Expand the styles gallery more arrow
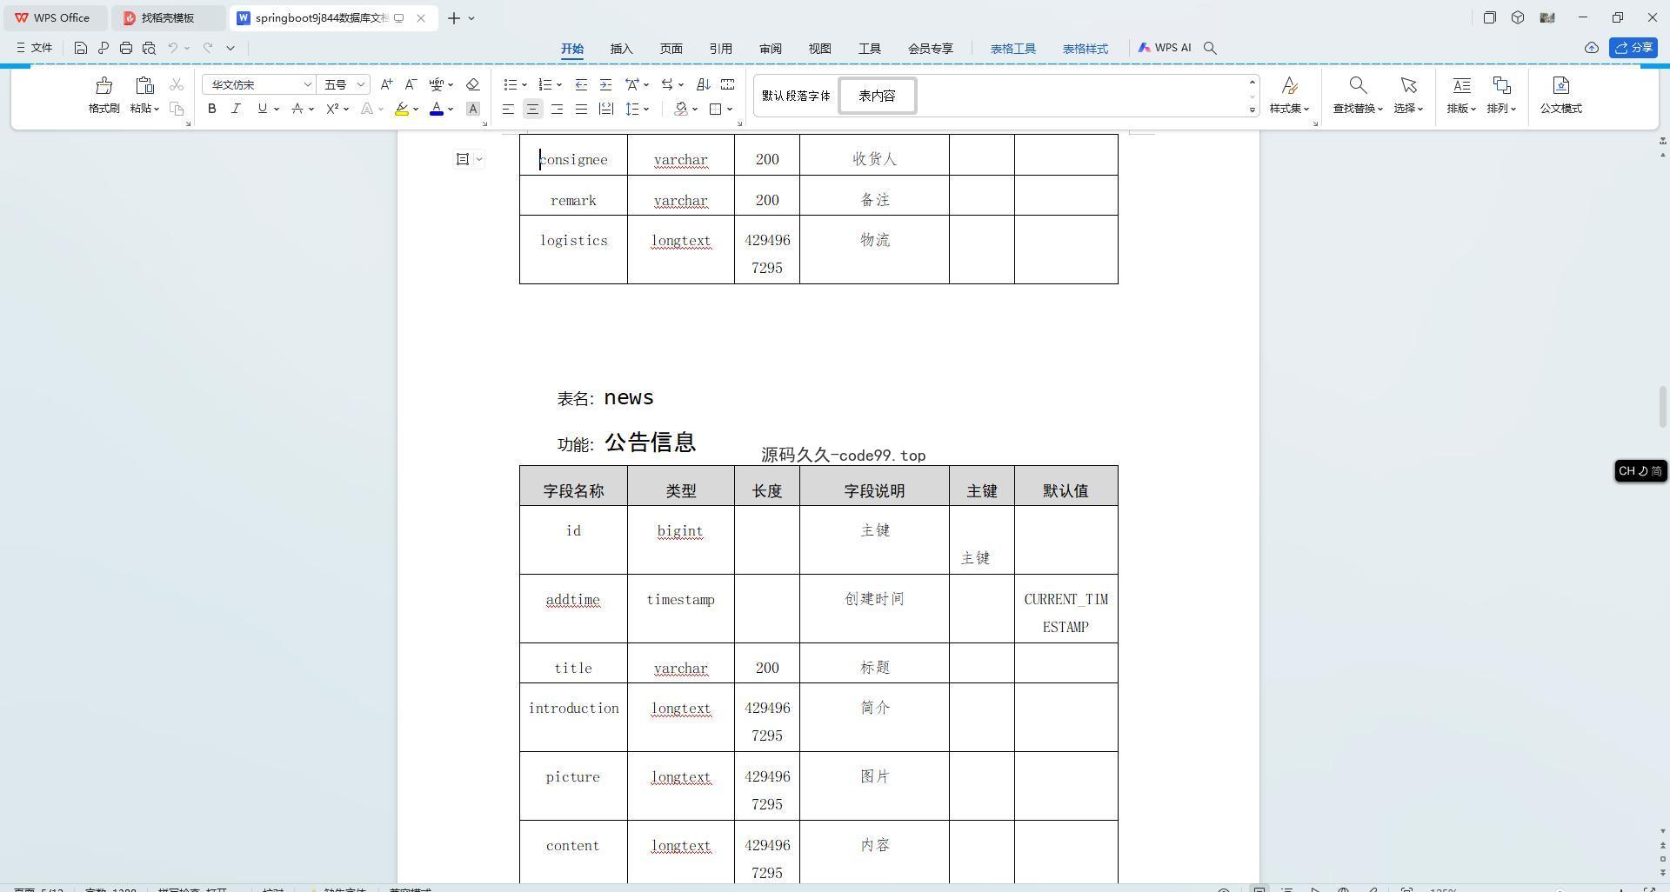This screenshot has width=1670, height=892. click(1252, 110)
